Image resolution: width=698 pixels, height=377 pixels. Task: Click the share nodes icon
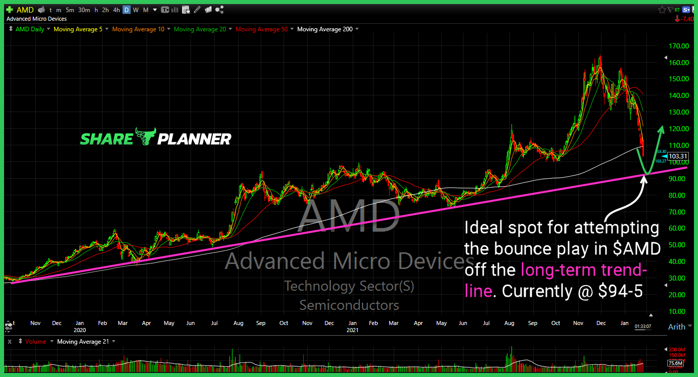(x=219, y=10)
